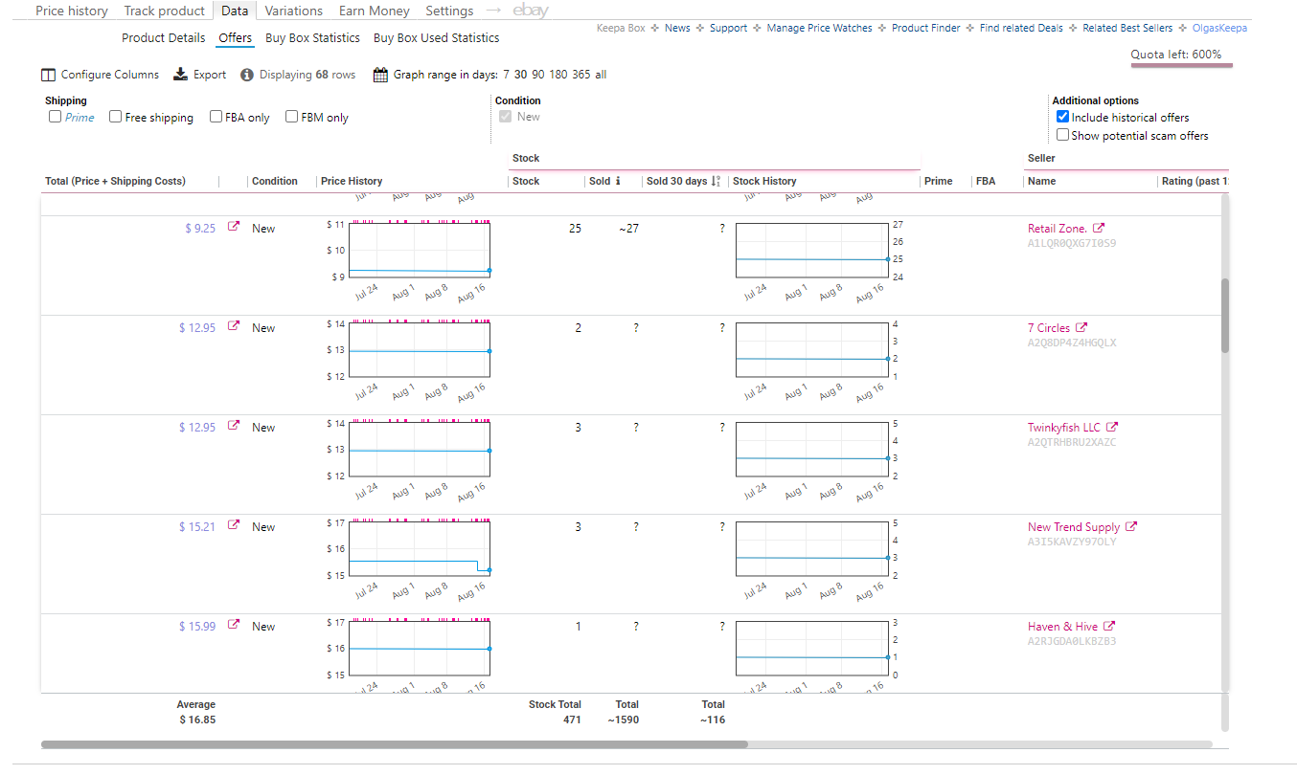This screenshot has height=775, width=1297.
Task: Click the Export download icon
Action: (x=180, y=75)
